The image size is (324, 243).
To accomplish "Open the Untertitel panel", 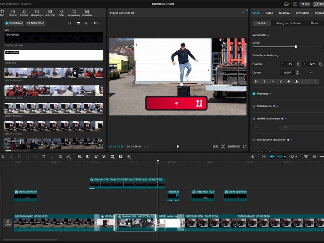I will [x=50, y=13].
